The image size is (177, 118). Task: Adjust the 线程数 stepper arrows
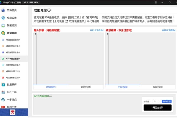159,101
